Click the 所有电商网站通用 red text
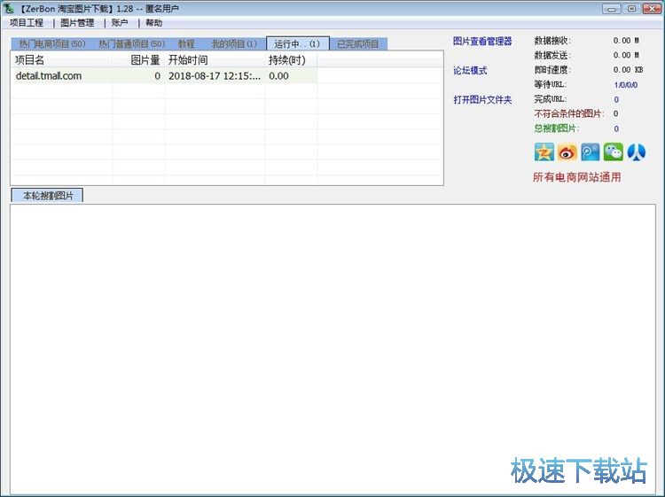The image size is (665, 497). pyautogui.click(x=577, y=177)
